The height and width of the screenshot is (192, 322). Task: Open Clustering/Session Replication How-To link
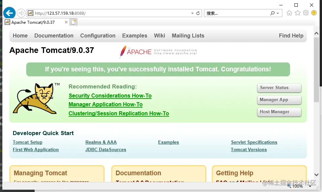[119, 113]
